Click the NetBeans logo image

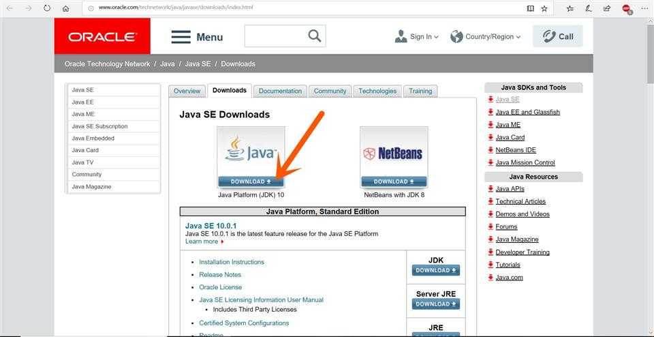pyautogui.click(x=394, y=151)
